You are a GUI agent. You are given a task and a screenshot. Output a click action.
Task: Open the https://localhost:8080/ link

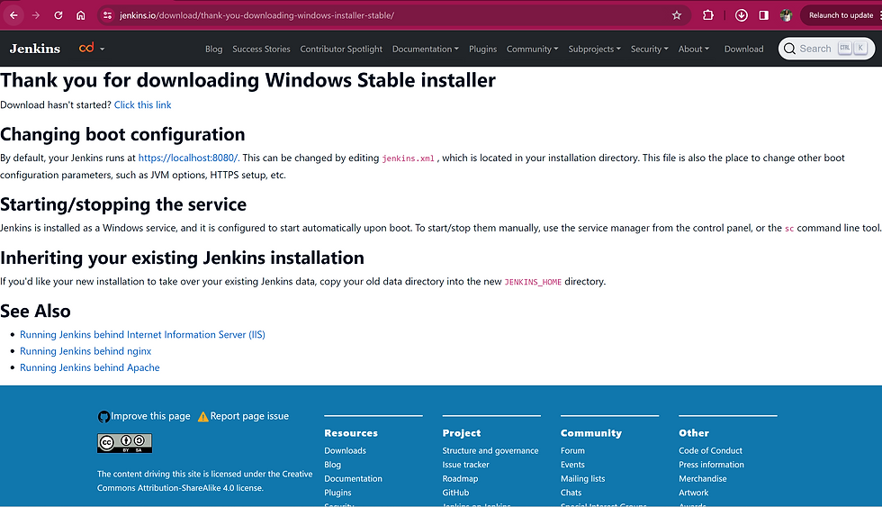point(188,158)
